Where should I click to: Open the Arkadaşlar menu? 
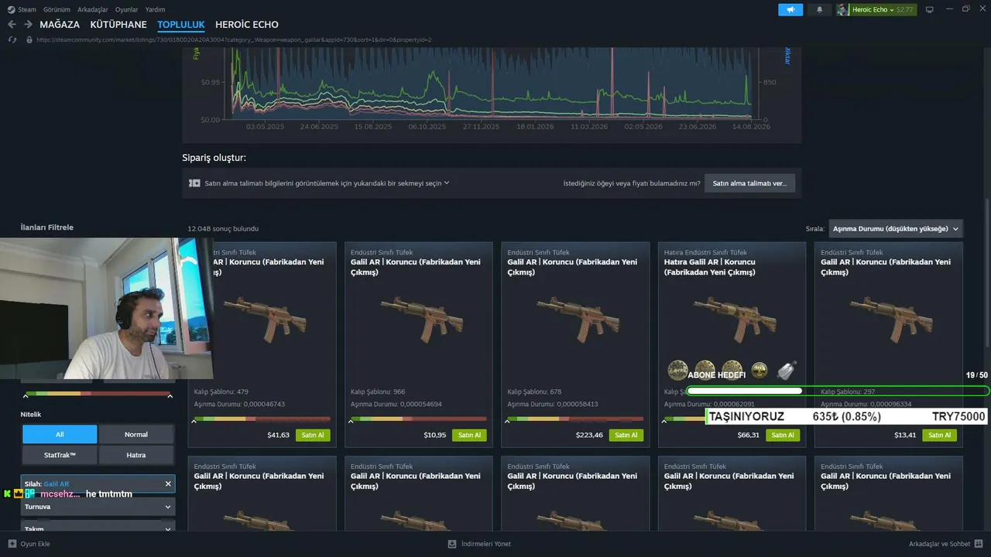[93, 9]
